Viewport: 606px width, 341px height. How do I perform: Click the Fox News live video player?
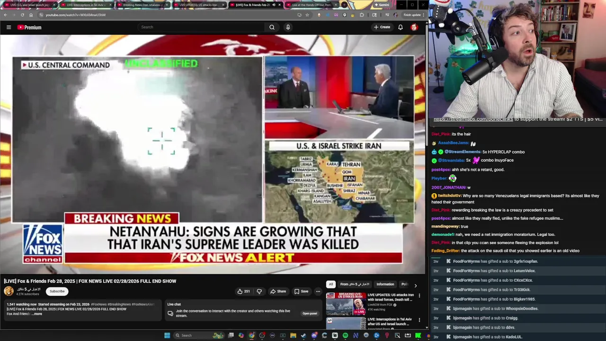pyautogui.click(x=213, y=154)
